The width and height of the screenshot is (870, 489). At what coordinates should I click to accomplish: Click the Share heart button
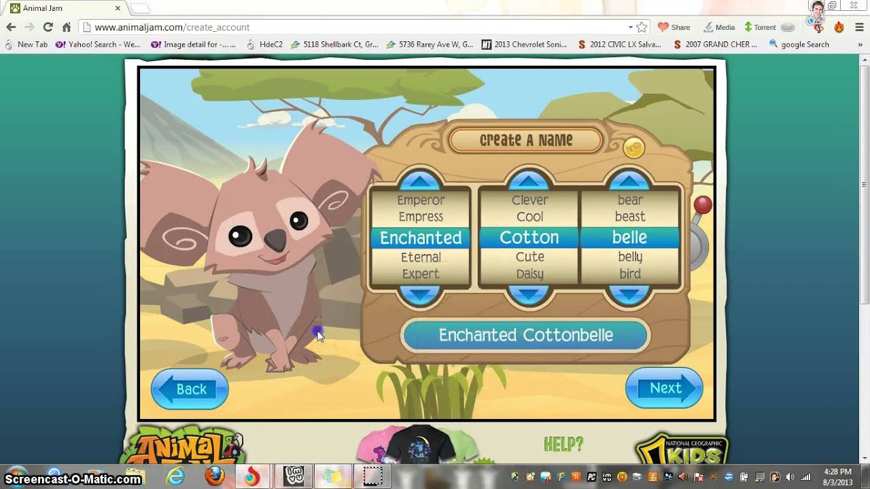click(674, 27)
